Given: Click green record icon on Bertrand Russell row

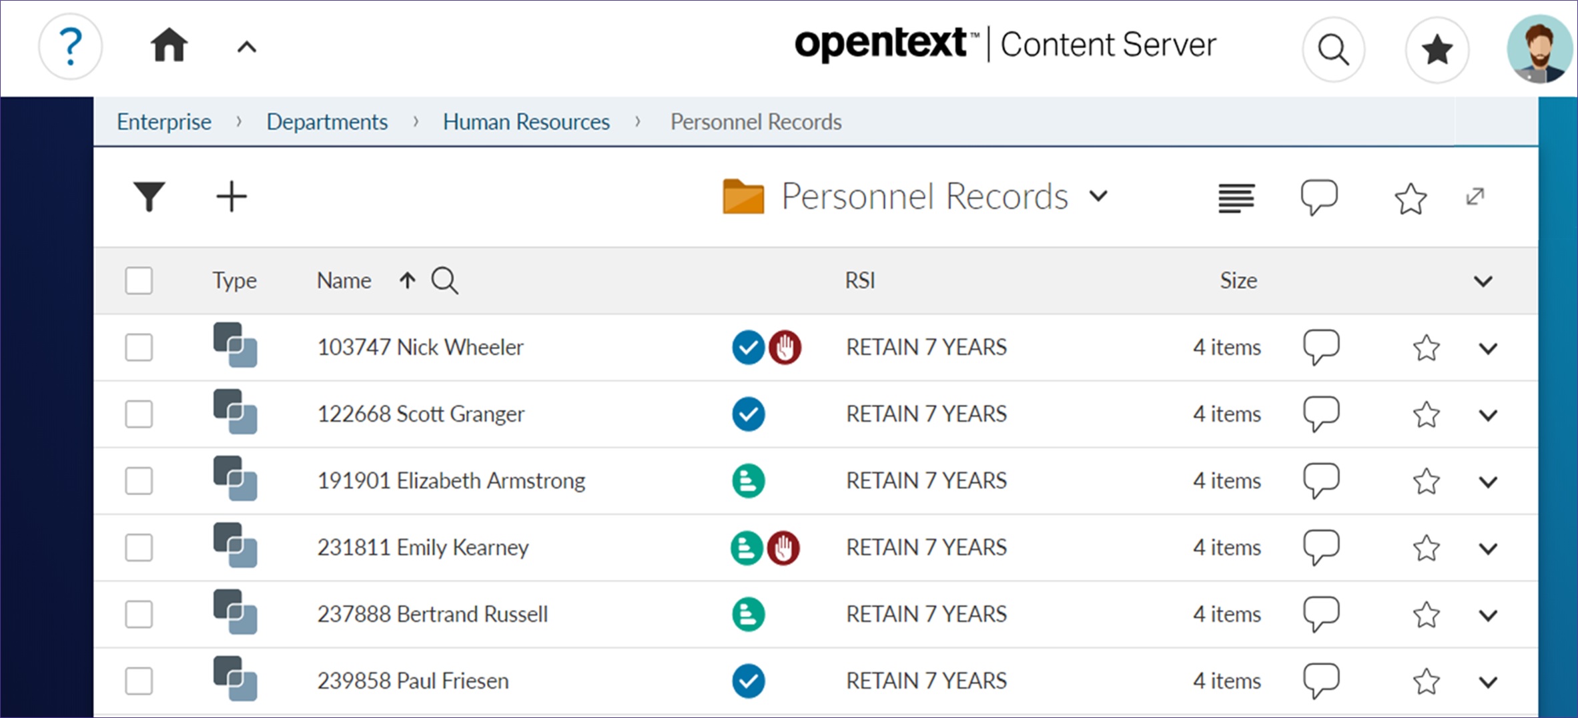Looking at the screenshot, I should (x=749, y=614).
